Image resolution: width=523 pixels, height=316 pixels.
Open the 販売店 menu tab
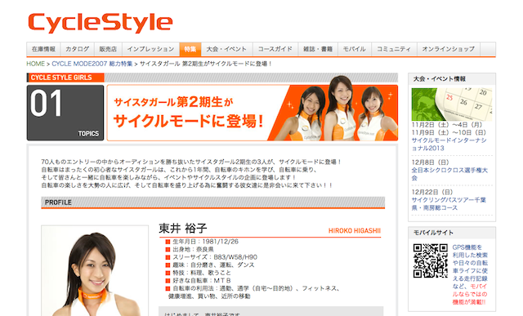(x=108, y=49)
